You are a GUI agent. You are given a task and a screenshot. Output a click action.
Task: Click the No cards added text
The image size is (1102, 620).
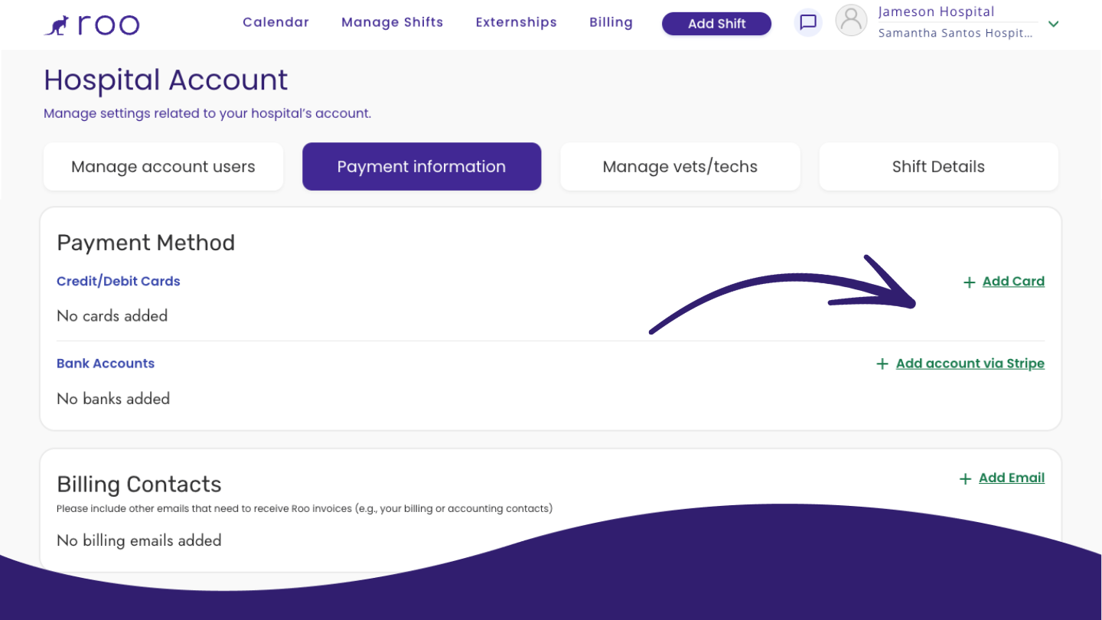pos(112,316)
